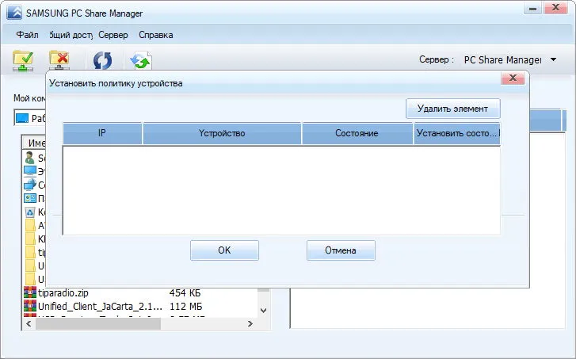Click the horizontal scrollbar thumb in file list
Image resolution: width=576 pixels, height=359 pixels.
click(98, 323)
